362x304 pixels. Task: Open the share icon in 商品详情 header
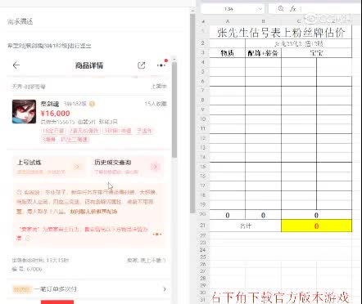pos(142,65)
